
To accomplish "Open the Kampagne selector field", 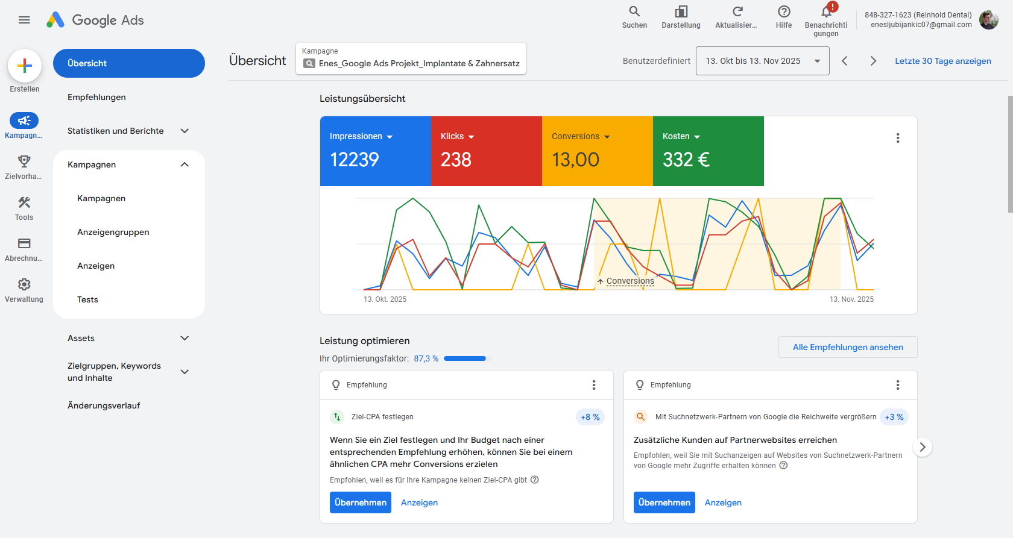I will [x=411, y=58].
